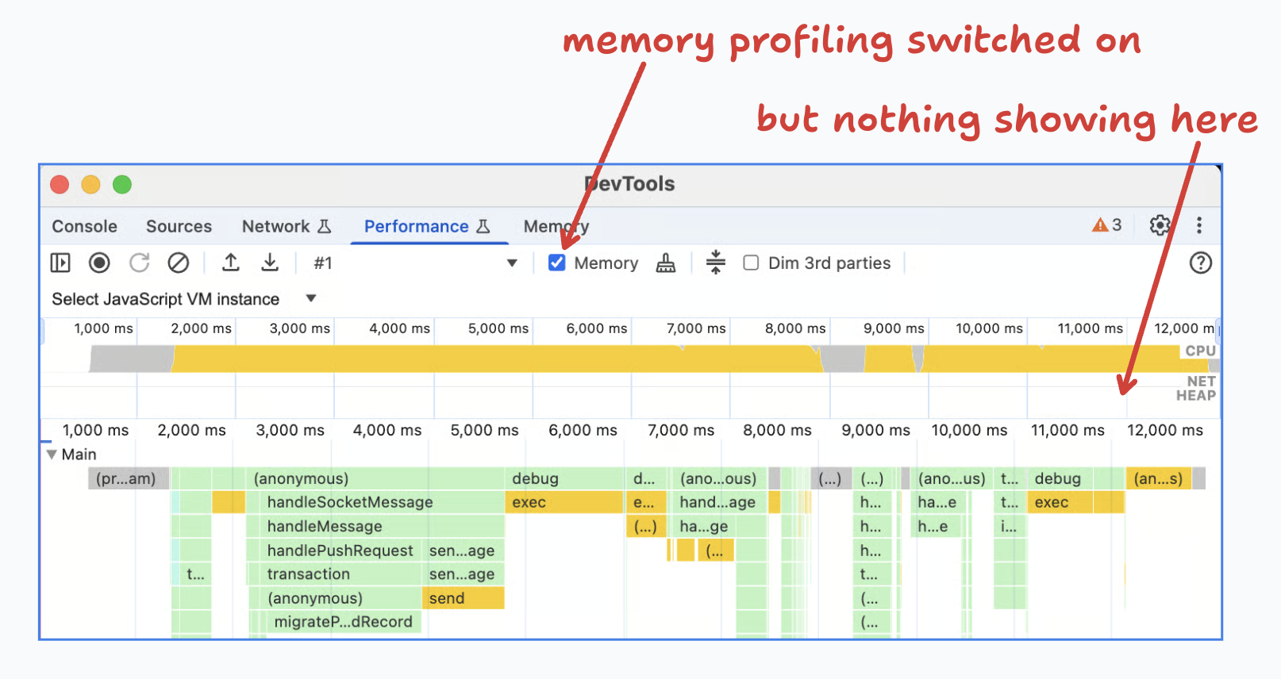Click 11,000 ms on the overview ruler
Screen dimensions: 1281x679
tap(1091, 328)
